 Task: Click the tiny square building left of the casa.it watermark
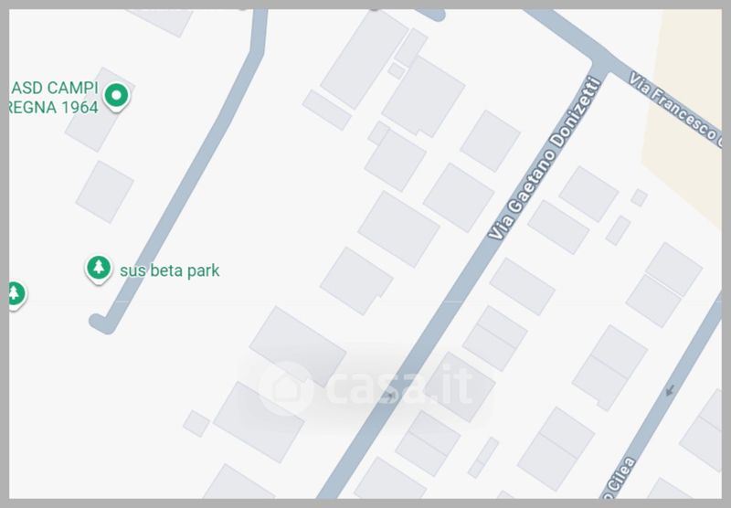coord(196,423)
